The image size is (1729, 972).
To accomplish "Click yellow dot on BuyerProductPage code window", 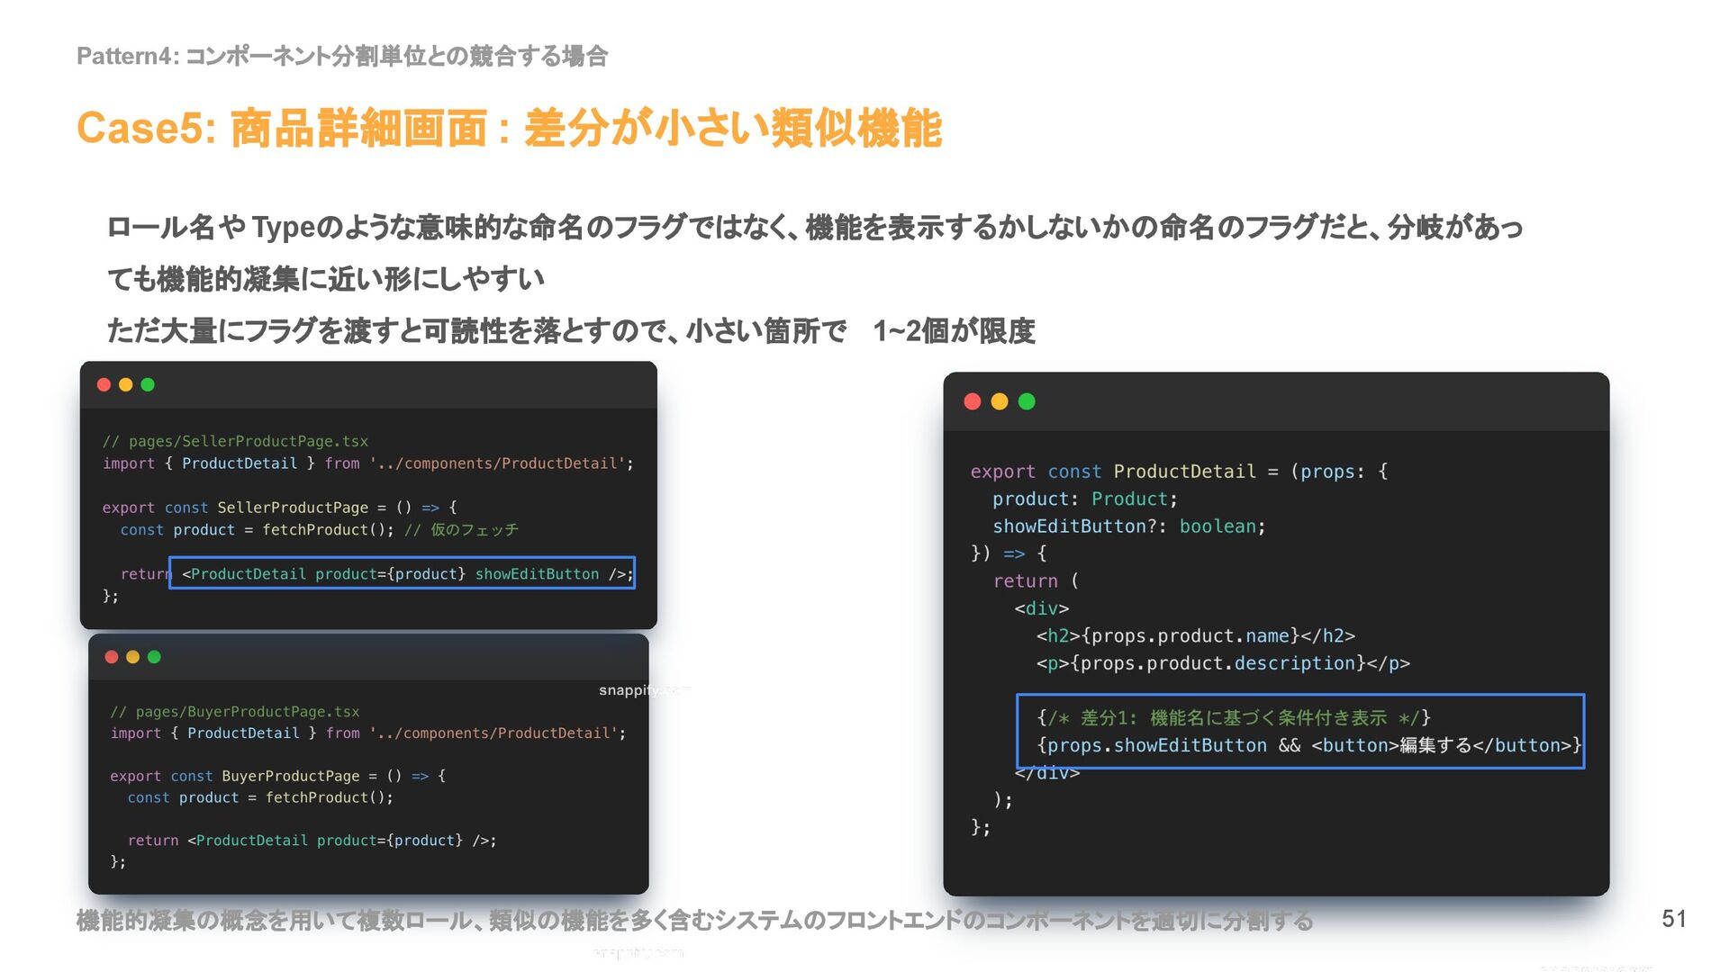I will click(x=133, y=657).
